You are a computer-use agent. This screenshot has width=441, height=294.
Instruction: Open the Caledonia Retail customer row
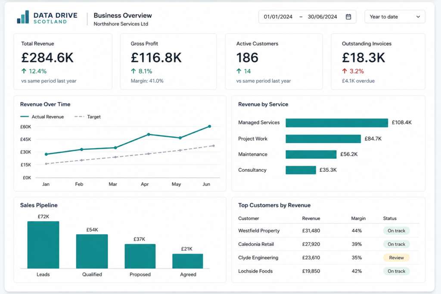pyautogui.click(x=329, y=244)
